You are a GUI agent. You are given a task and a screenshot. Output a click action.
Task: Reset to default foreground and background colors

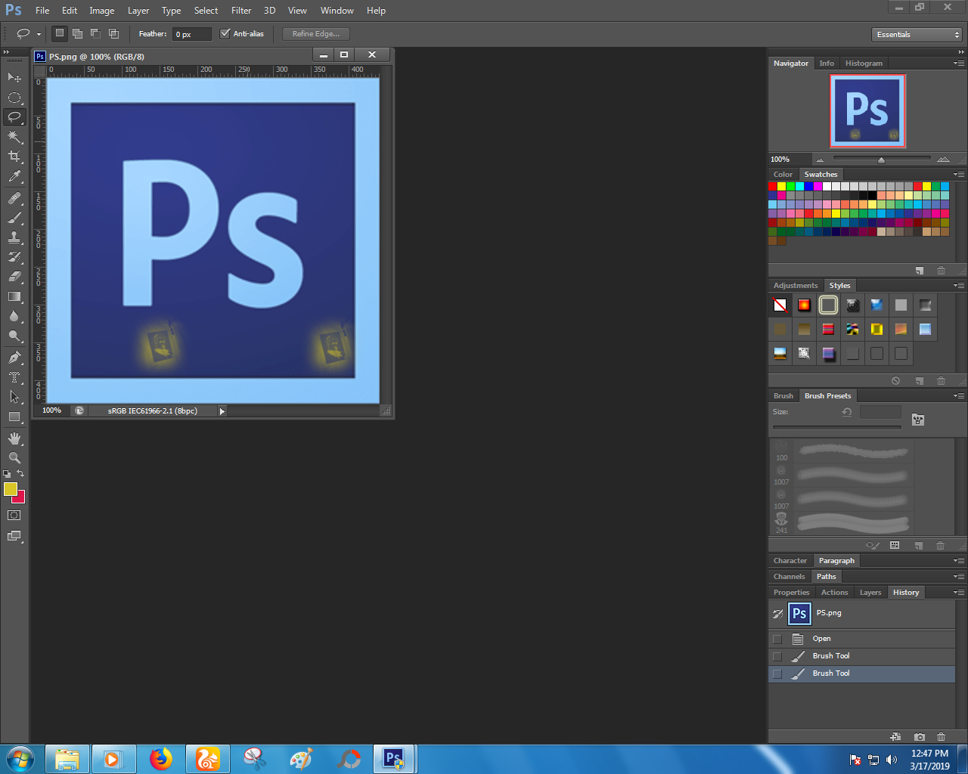[x=7, y=474]
